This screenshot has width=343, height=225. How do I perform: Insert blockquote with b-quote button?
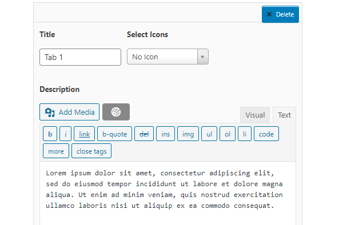coord(115,134)
